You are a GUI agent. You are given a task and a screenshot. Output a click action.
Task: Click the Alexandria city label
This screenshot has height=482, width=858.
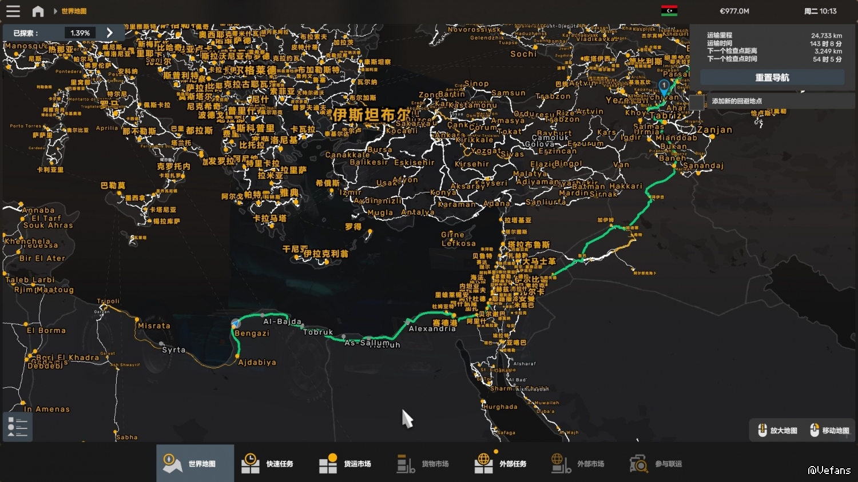click(432, 328)
